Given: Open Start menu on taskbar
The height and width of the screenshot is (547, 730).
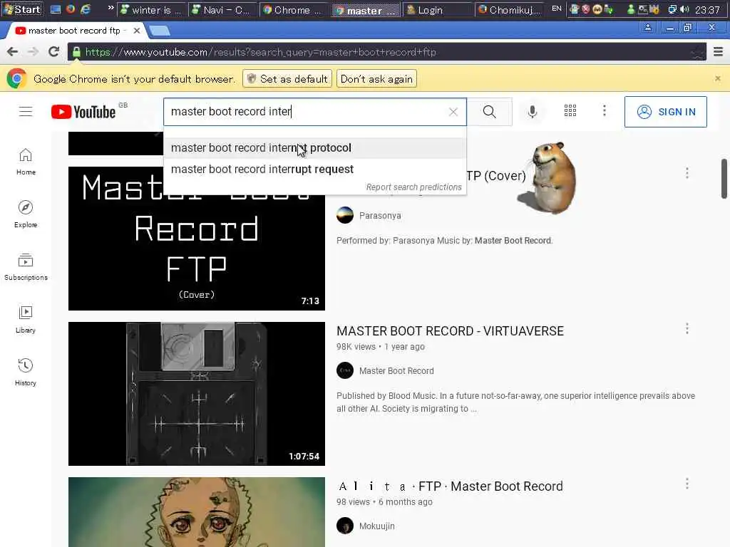Looking at the screenshot, I should (x=22, y=9).
